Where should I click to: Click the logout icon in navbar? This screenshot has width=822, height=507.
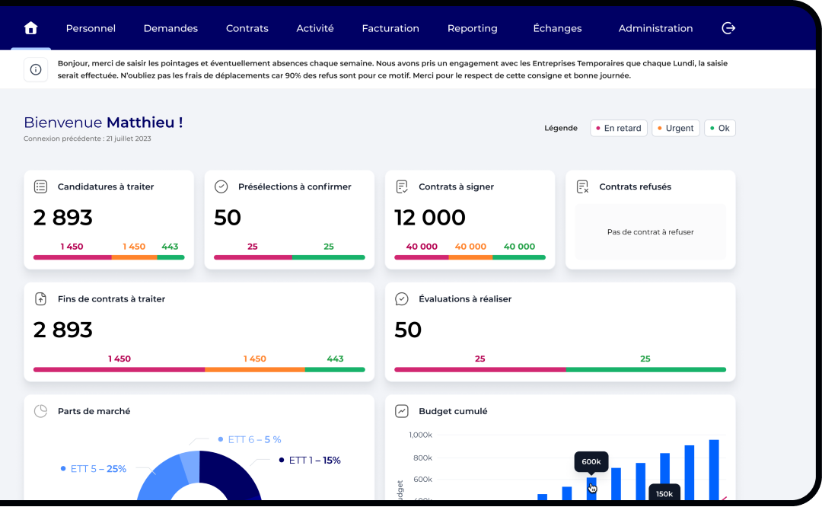[728, 28]
